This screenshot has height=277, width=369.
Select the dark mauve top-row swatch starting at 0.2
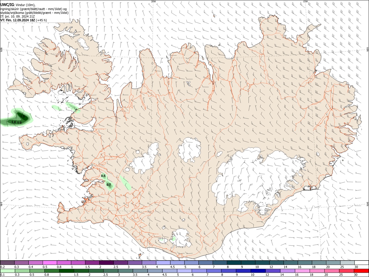(7, 263)
